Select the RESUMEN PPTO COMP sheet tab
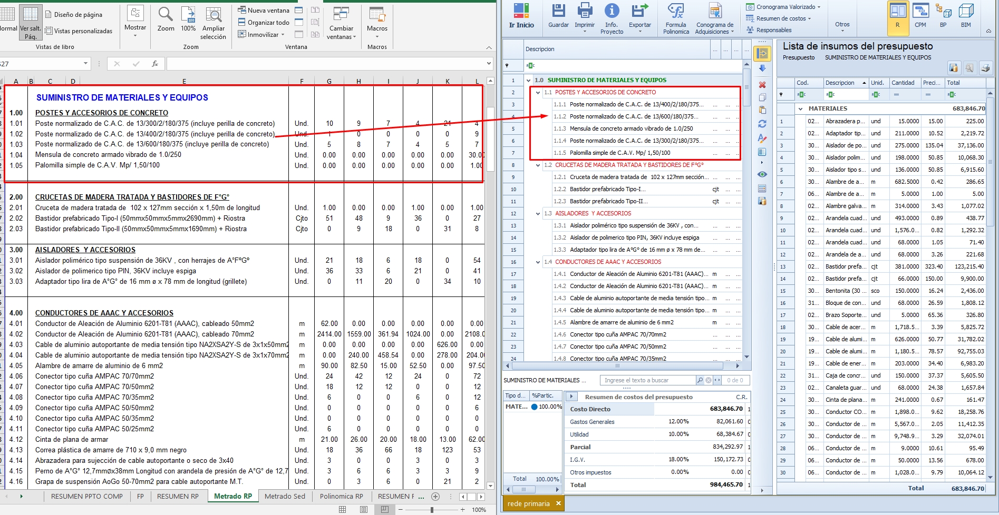 86,496
